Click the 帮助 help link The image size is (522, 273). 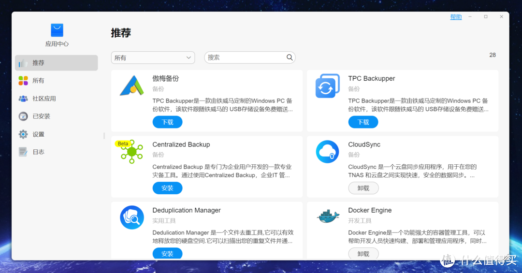click(x=456, y=17)
